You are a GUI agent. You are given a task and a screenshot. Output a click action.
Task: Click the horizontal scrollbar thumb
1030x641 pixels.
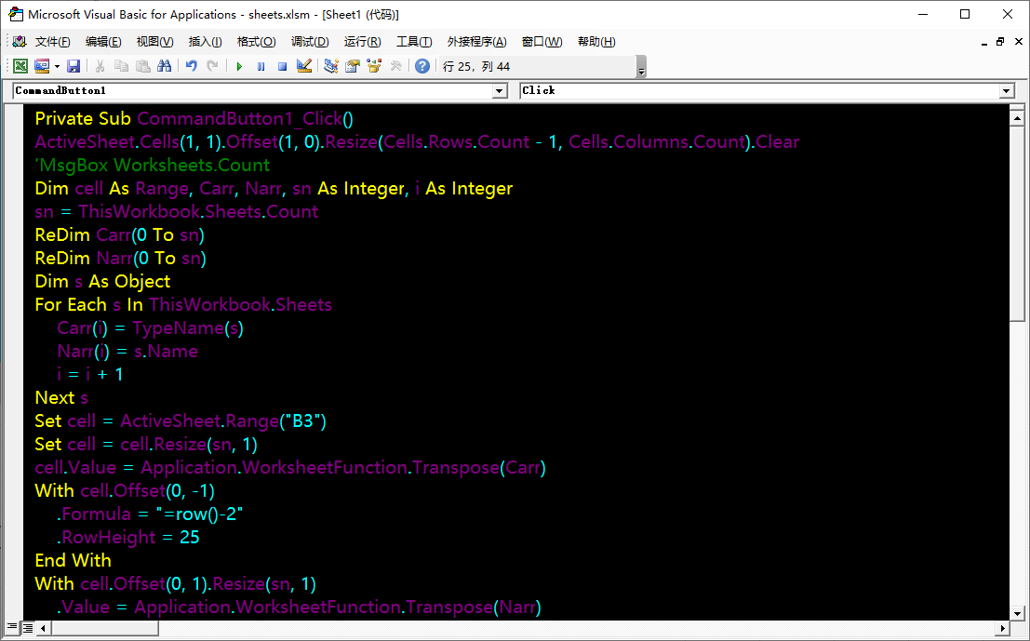pyautogui.click(x=105, y=629)
